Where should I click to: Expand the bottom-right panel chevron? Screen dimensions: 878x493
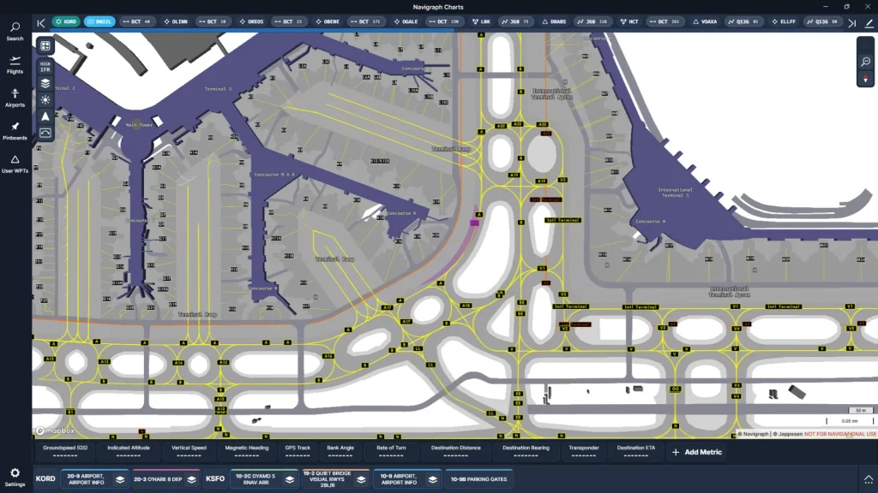click(x=869, y=479)
